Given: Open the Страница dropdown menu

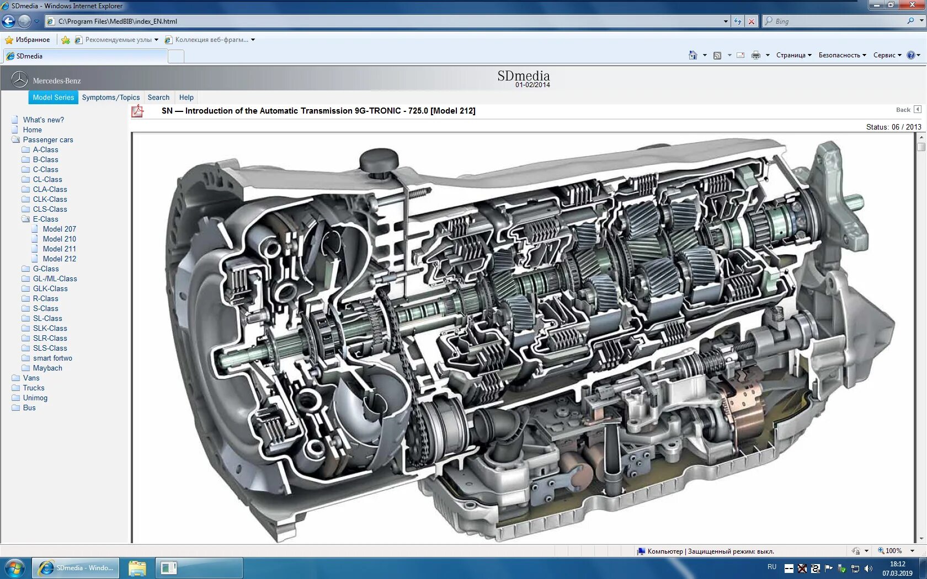Looking at the screenshot, I should (794, 55).
